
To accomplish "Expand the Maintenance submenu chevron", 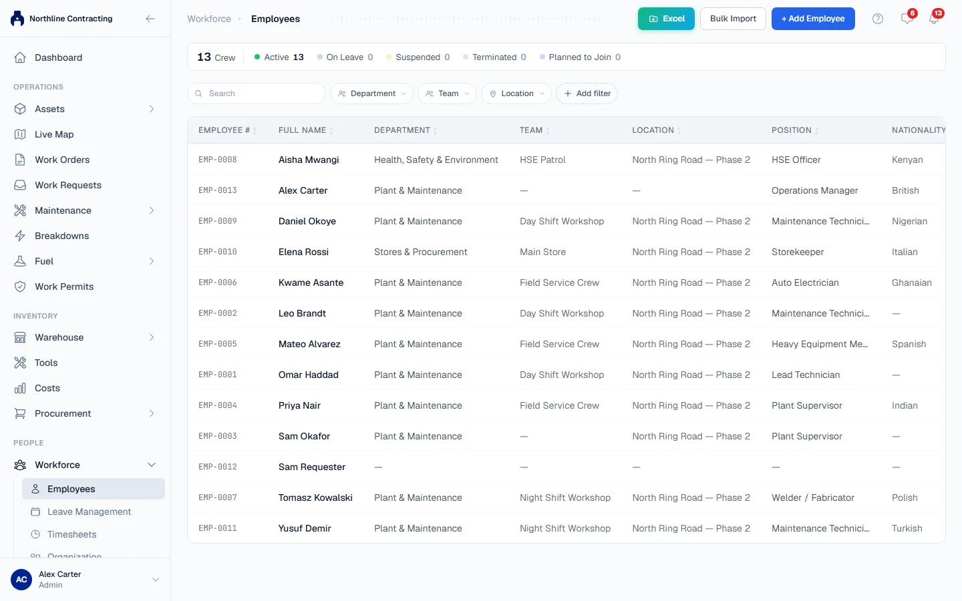I will pyautogui.click(x=152, y=210).
